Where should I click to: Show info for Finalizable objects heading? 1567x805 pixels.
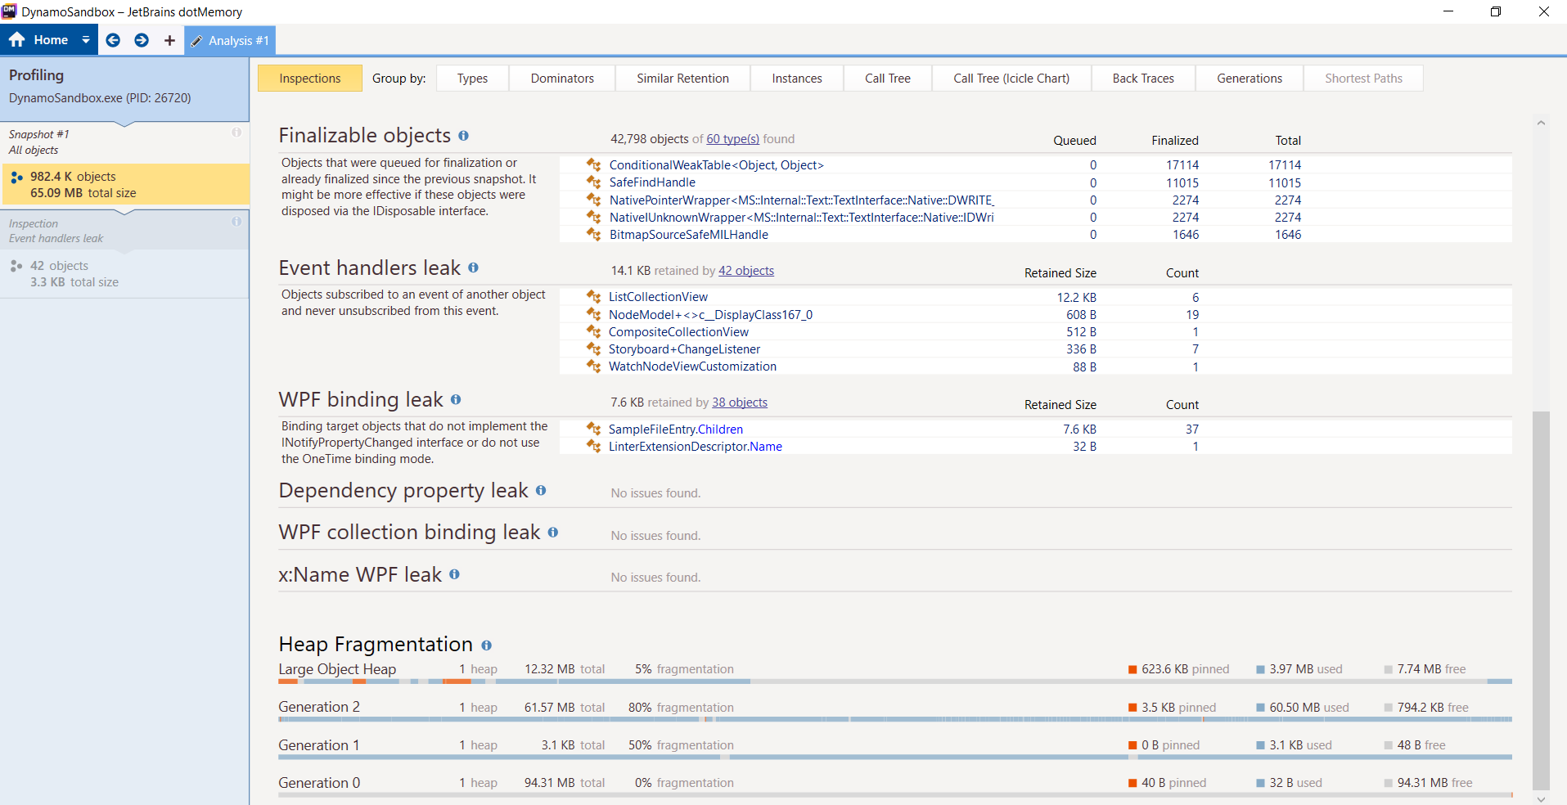[463, 136]
